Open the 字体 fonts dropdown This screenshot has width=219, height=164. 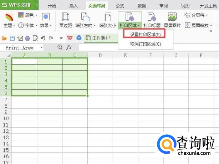27,26
